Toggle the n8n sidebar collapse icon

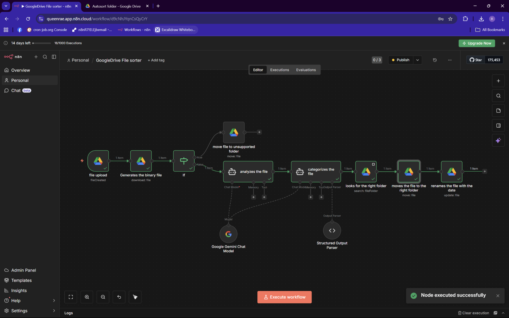click(54, 57)
